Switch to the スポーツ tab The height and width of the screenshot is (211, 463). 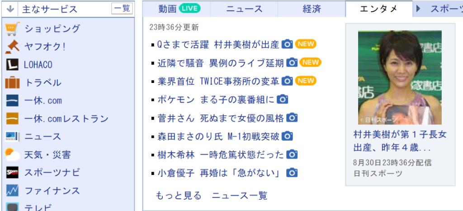pyautogui.click(x=446, y=9)
